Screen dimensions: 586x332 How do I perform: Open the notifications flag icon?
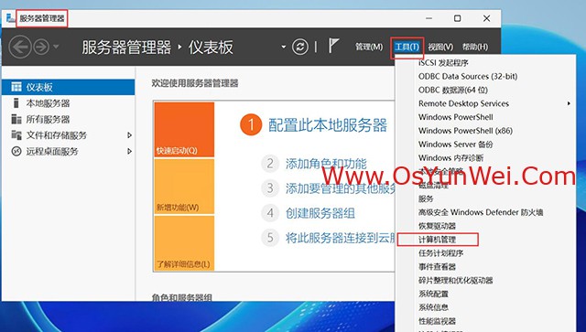(x=333, y=46)
